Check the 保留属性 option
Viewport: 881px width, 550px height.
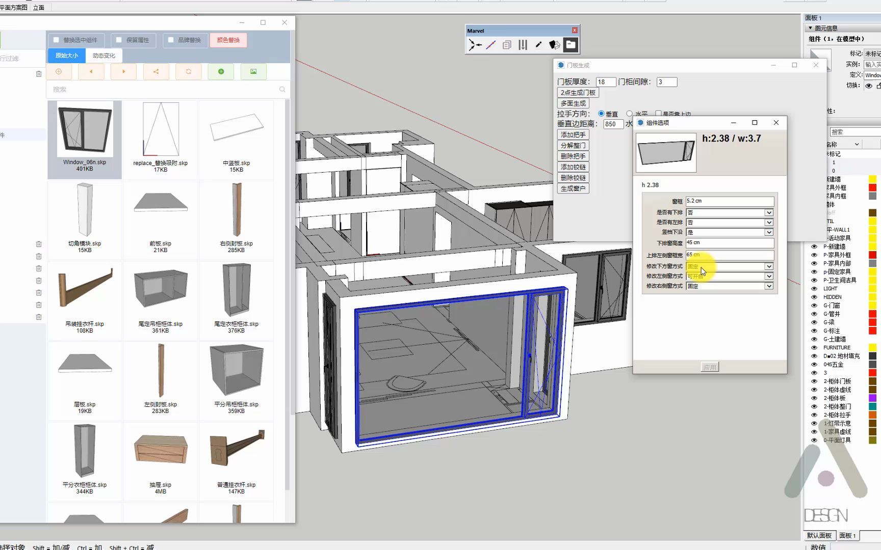click(x=119, y=40)
